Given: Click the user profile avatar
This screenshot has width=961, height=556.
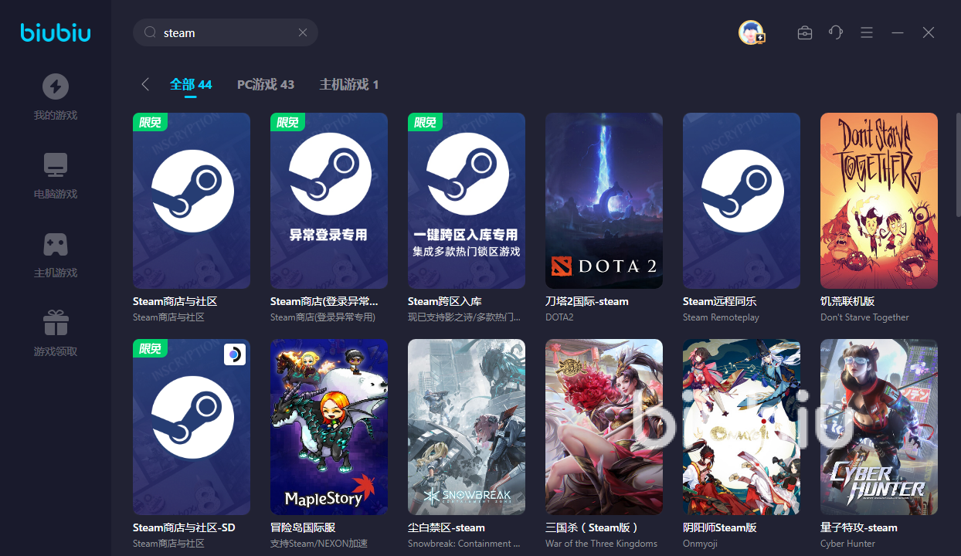Looking at the screenshot, I should point(751,32).
